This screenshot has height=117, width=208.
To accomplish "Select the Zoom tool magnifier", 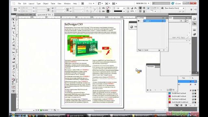I will (x=13, y=75).
